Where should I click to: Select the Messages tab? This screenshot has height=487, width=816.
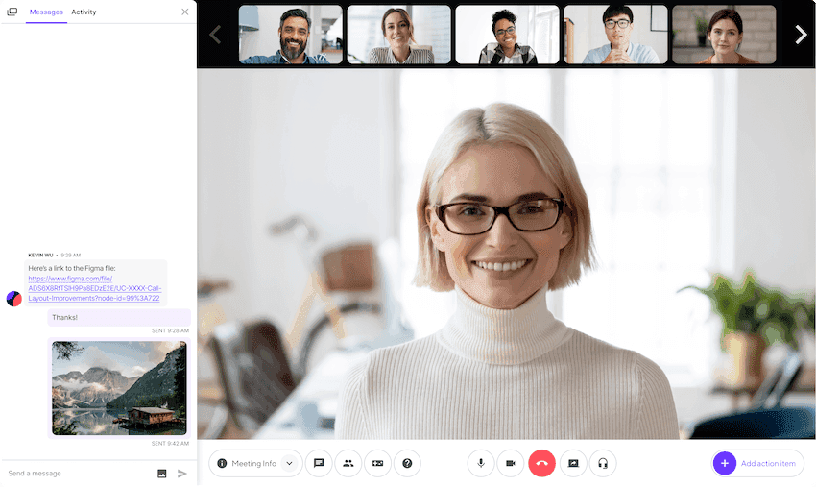(x=46, y=12)
